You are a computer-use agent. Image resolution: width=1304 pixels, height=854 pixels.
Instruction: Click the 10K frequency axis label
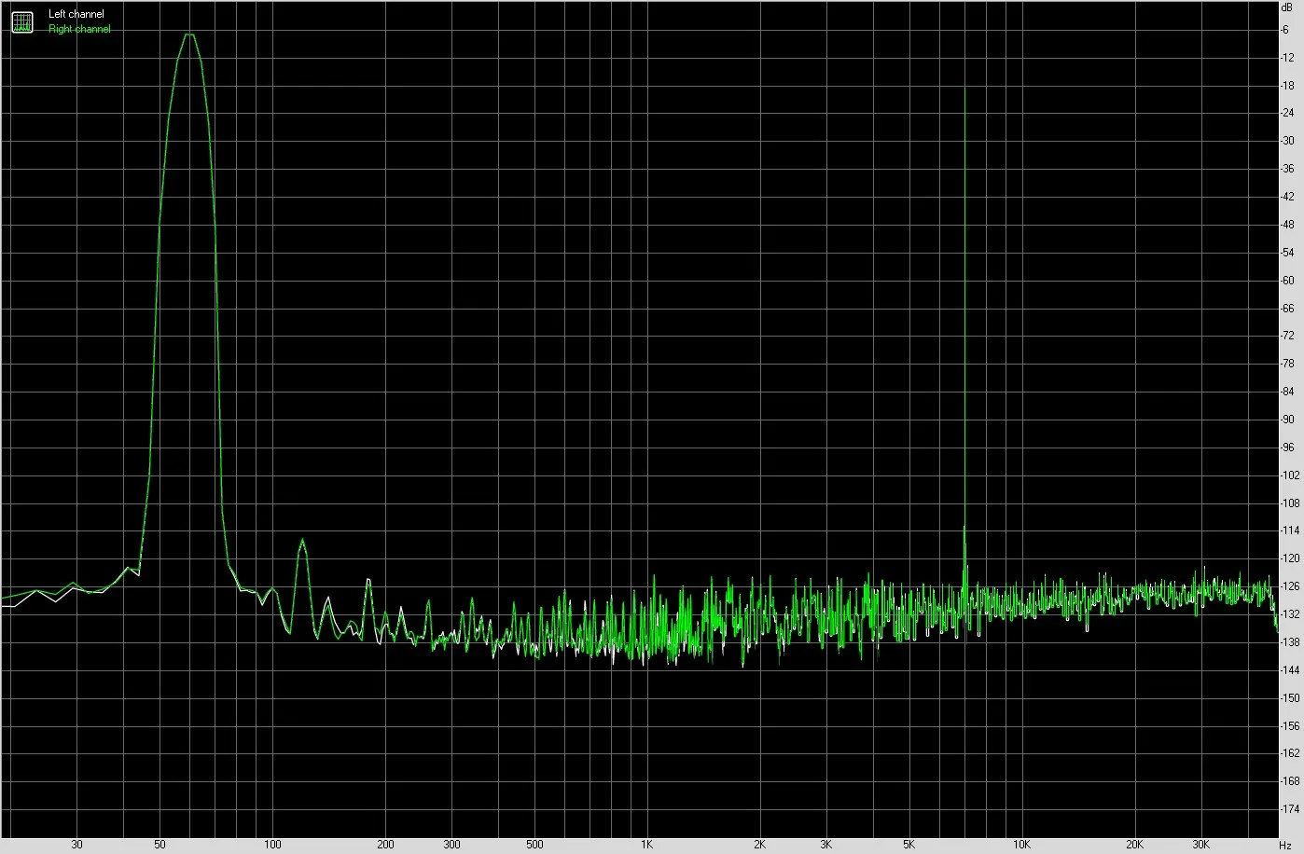pos(1021,845)
